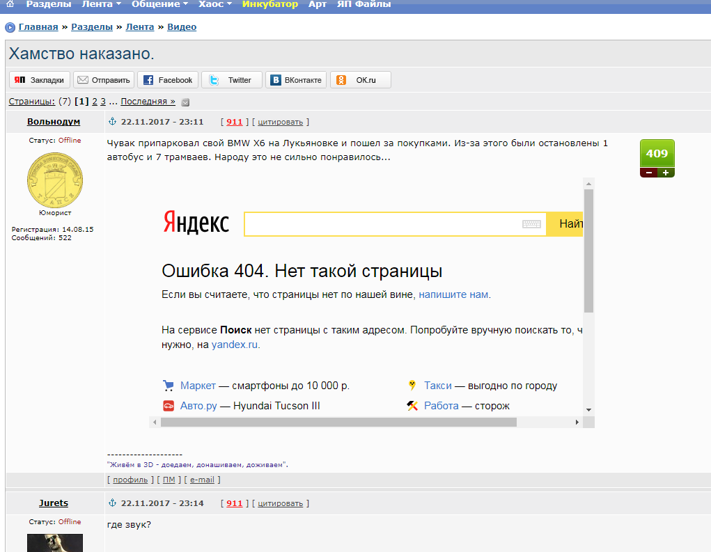
Task: Click the напишите нам link
Action: click(x=453, y=294)
